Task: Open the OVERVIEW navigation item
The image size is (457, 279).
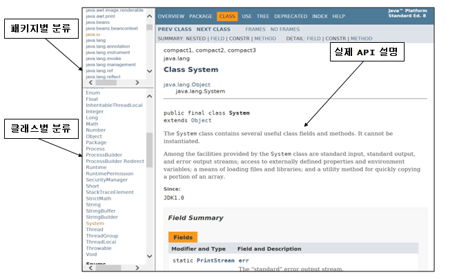Action: point(171,17)
